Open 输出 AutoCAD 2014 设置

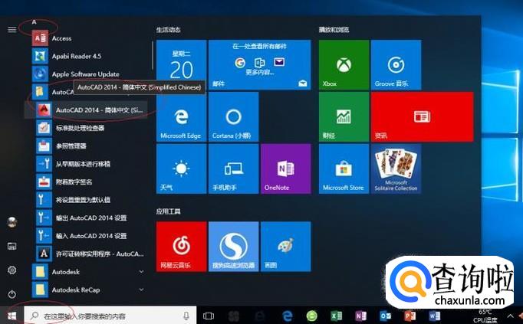click(x=88, y=218)
